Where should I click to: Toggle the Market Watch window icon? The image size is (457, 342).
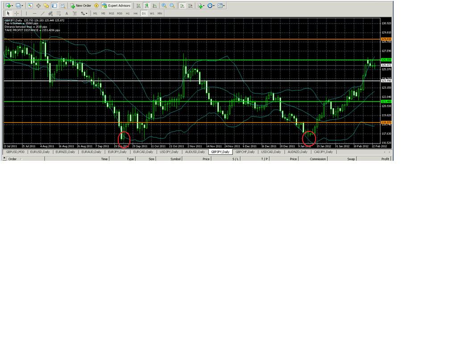[30, 5]
